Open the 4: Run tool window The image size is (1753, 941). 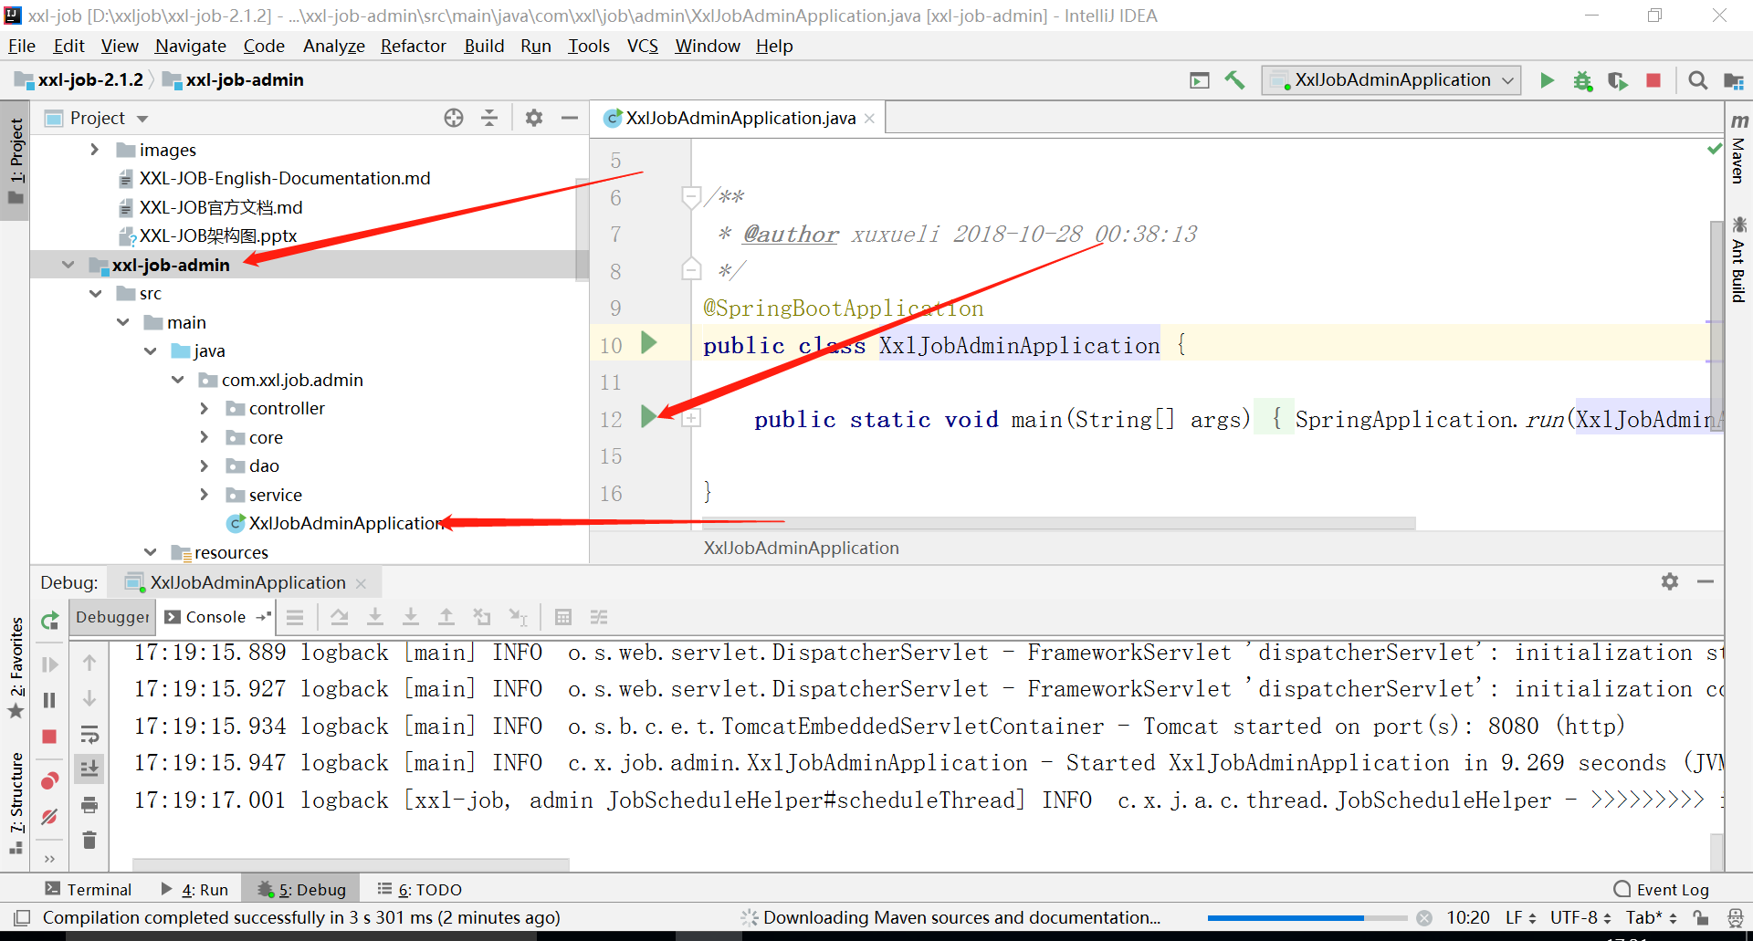pyautogui.click(x=194, y=889)
